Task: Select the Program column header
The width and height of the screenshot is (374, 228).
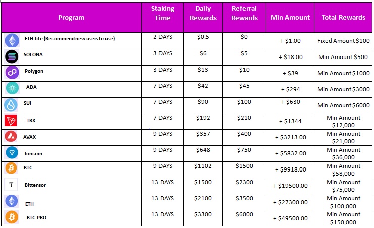Action: pyautogui.click(x=71, y=17)
